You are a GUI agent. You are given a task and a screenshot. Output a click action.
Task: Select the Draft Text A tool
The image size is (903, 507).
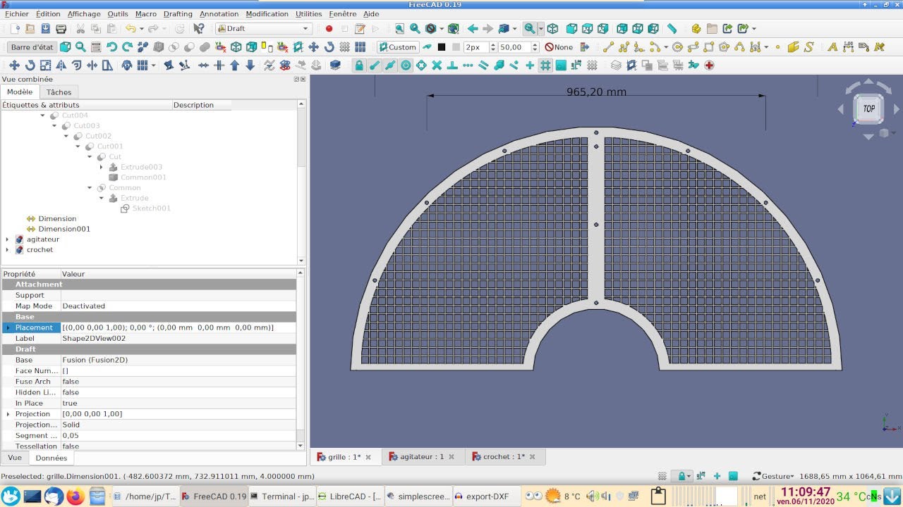[x=832, y=47]
